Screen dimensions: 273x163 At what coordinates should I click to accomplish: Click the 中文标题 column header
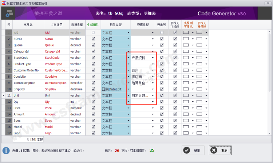click(56, 25)
